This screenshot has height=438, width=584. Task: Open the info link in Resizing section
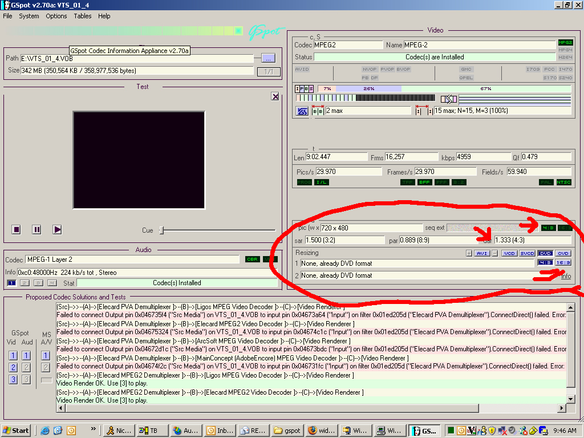tap(566, 276)
